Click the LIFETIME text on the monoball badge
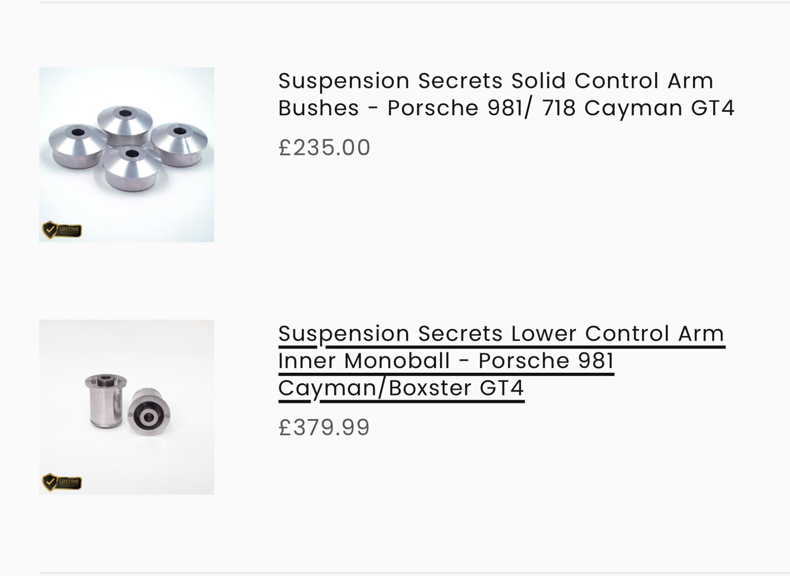 pyautogui.click(x=69, y=480)
